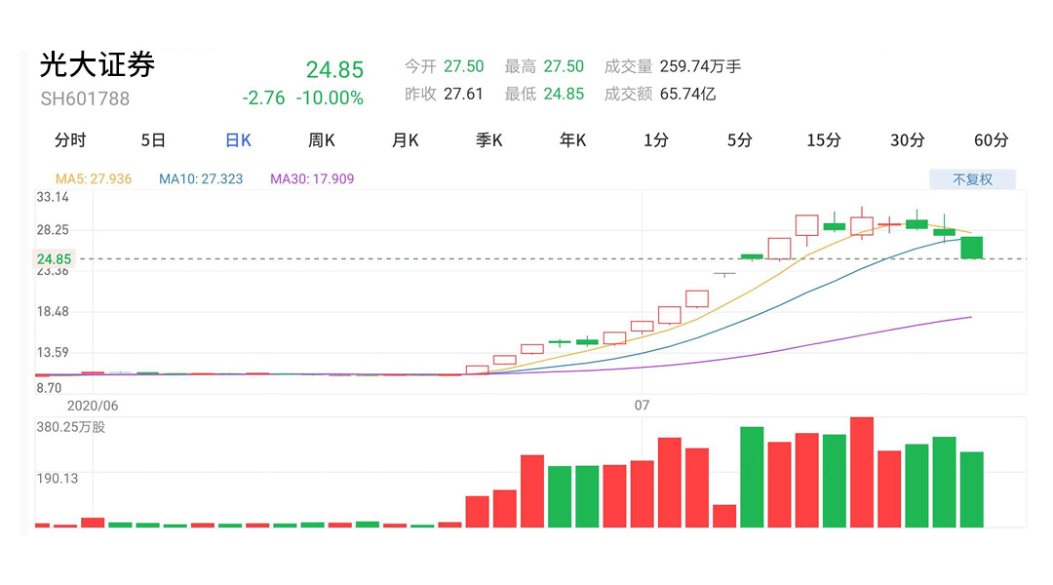Click the MA10: 27.323 indicator label

pyautogui.click(x=201, y=178)
